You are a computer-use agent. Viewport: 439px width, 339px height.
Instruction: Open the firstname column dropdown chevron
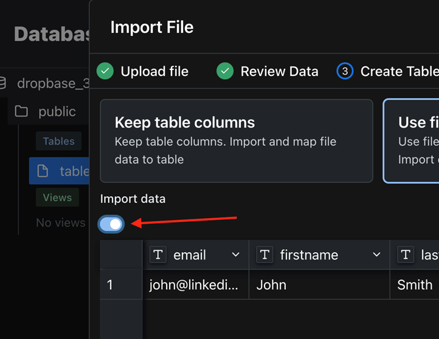click(376, 255)
